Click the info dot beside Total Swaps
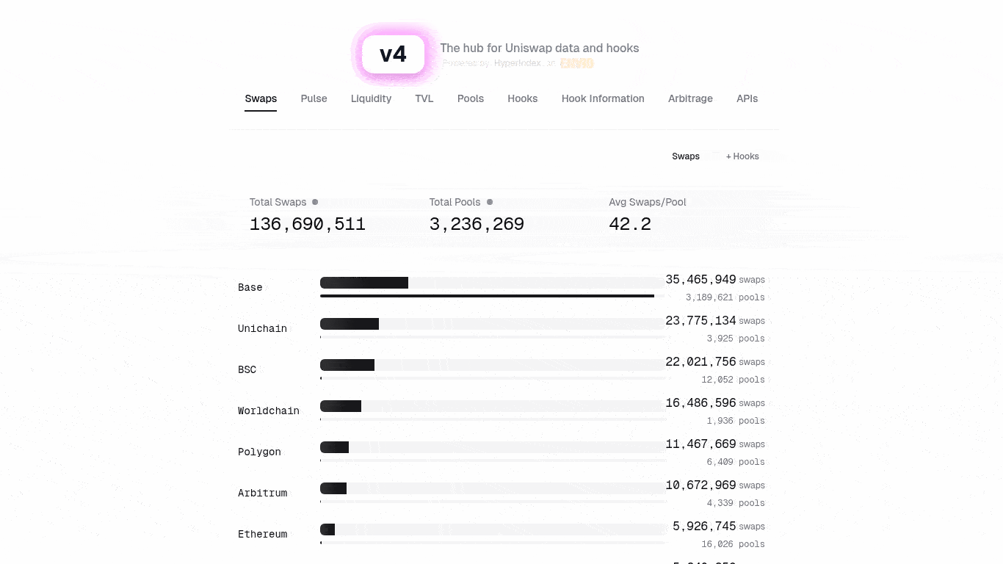Viewport: 1003px width, 564px height. pyautogui.click(x=315, y=202)
